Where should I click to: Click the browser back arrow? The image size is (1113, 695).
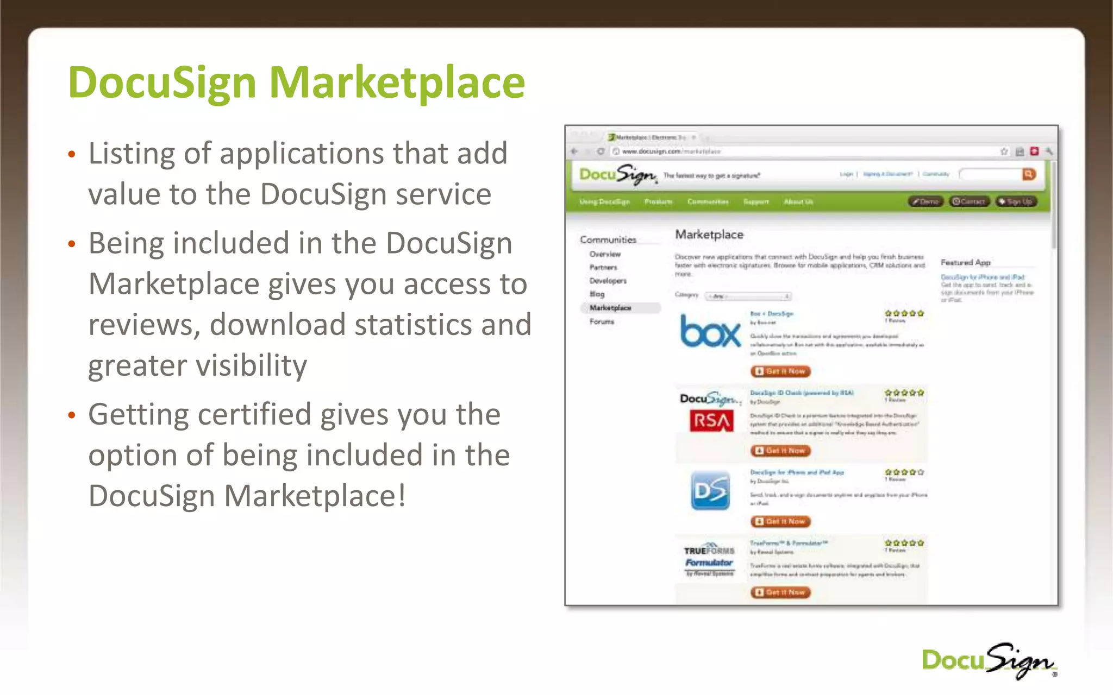(x=575, y=151)
